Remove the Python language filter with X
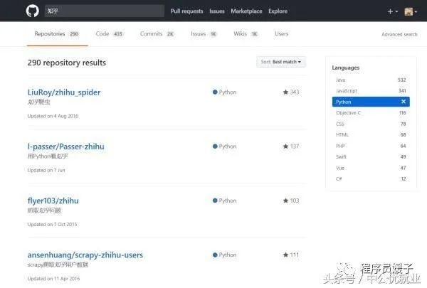Viewport: 427px width, 288px height. tap(404, 102)
